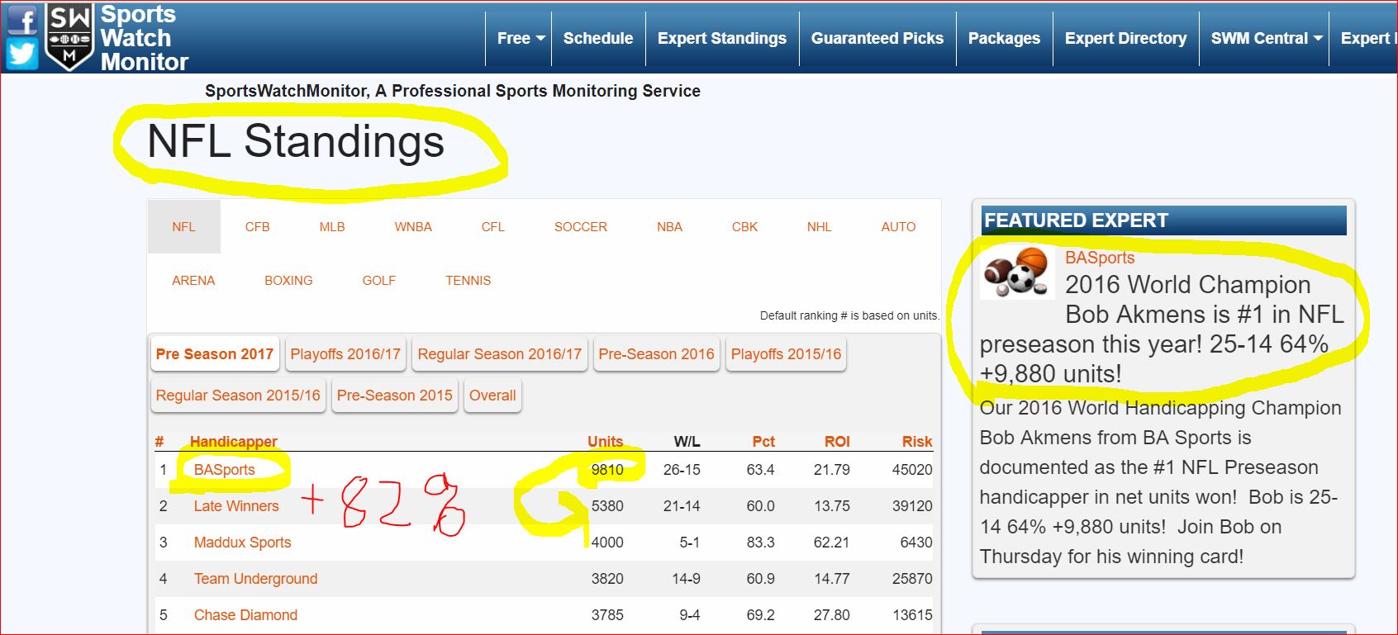Switch to the WNBA sport tab

click(413, 226)
